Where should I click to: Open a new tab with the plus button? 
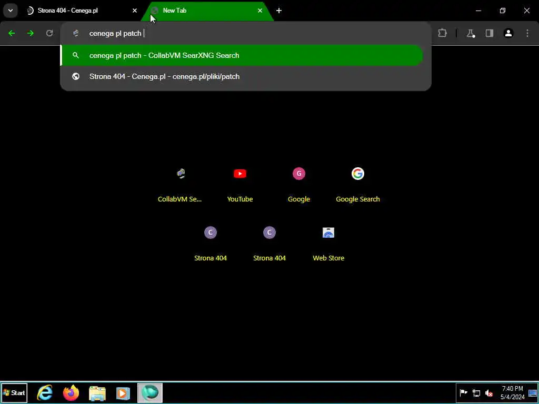point(279,11)
